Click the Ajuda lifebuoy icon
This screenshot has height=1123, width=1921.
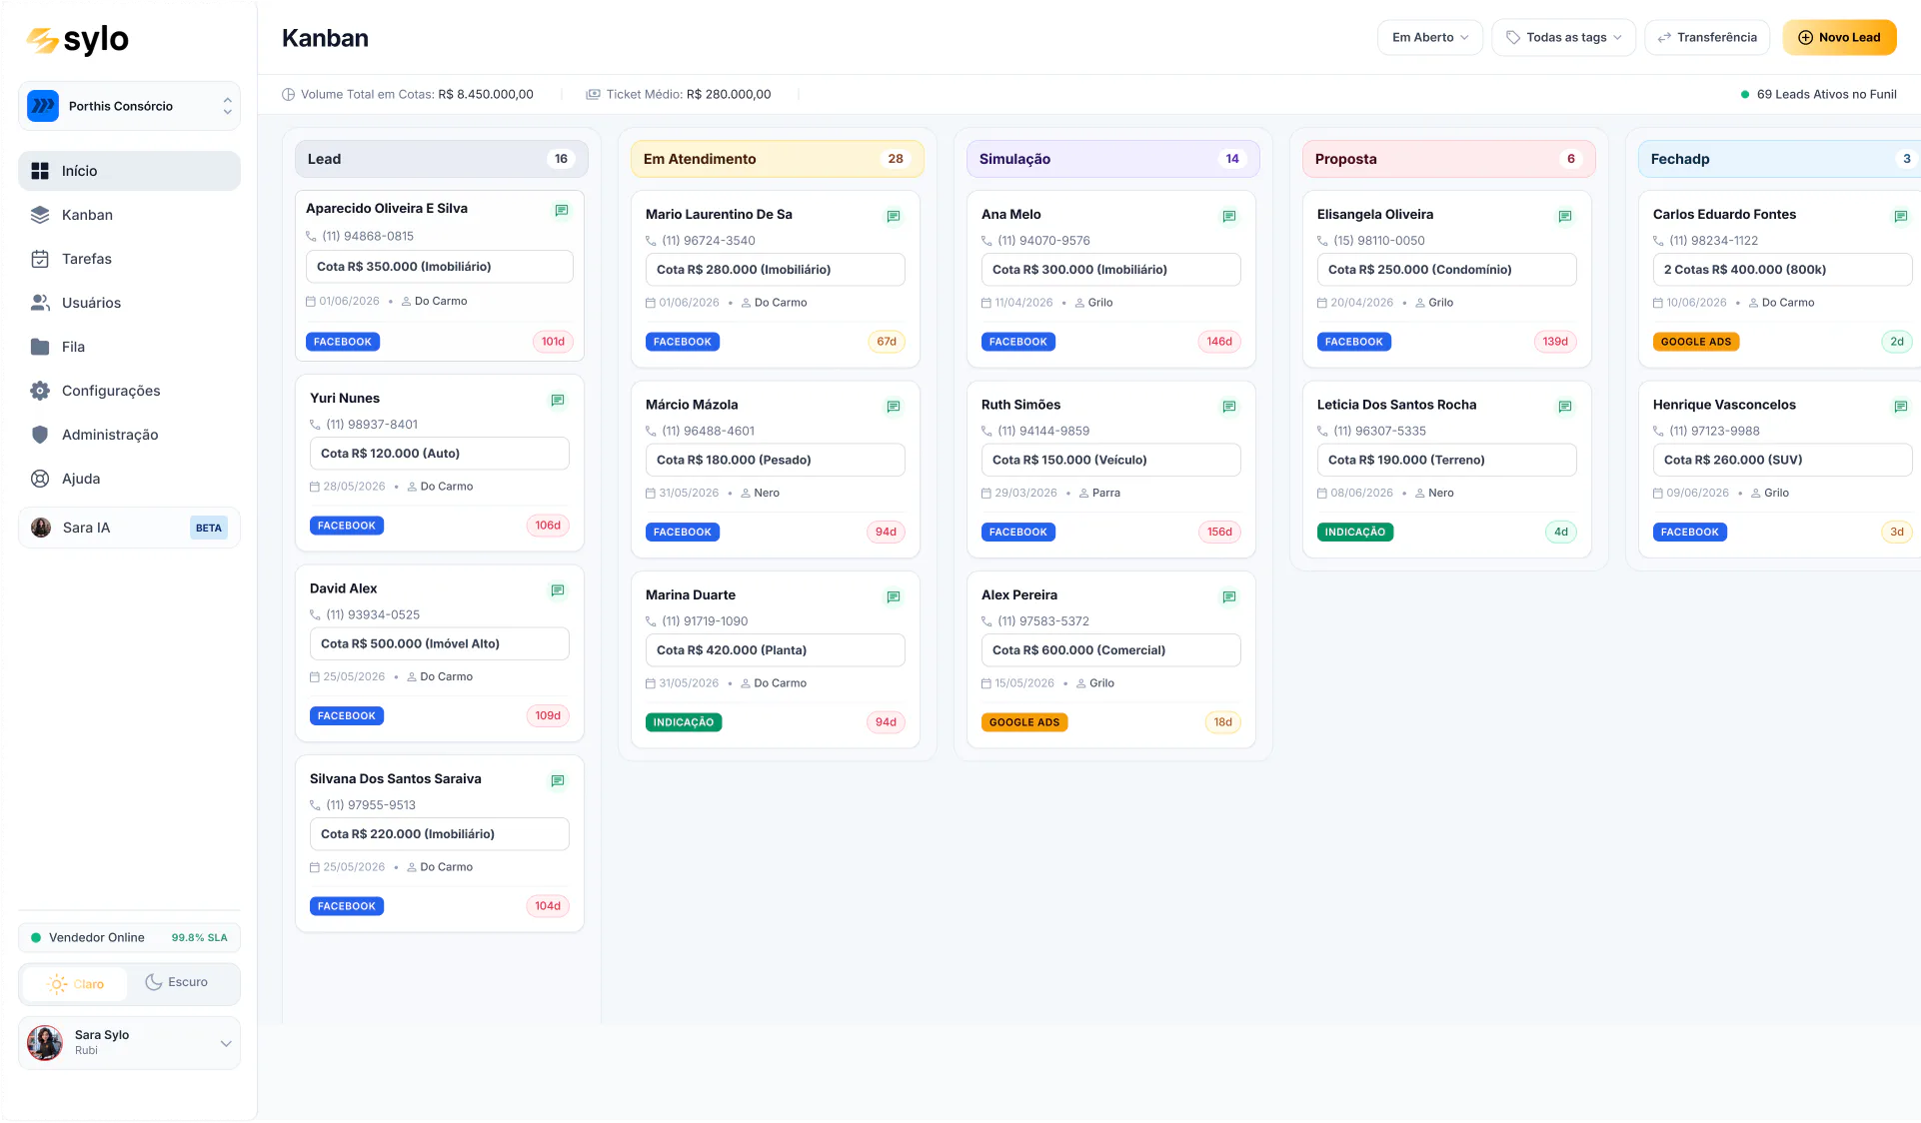coord(40,479)
